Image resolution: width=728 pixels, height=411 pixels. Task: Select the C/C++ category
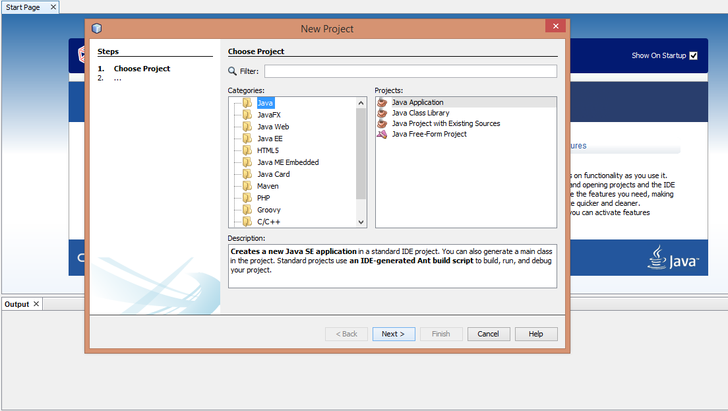[269, 222]
